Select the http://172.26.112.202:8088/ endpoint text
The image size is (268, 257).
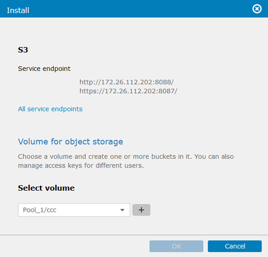[x=127, y=82]
